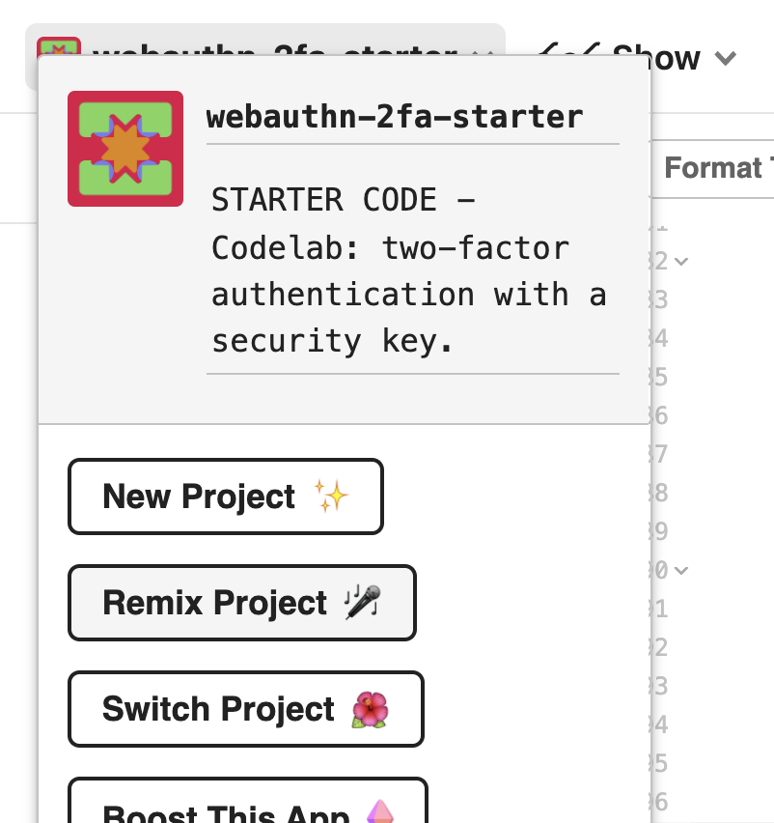Click the gutter line number directly below second fold arrow
Screen dimensions: 774x823
point(660,609)
